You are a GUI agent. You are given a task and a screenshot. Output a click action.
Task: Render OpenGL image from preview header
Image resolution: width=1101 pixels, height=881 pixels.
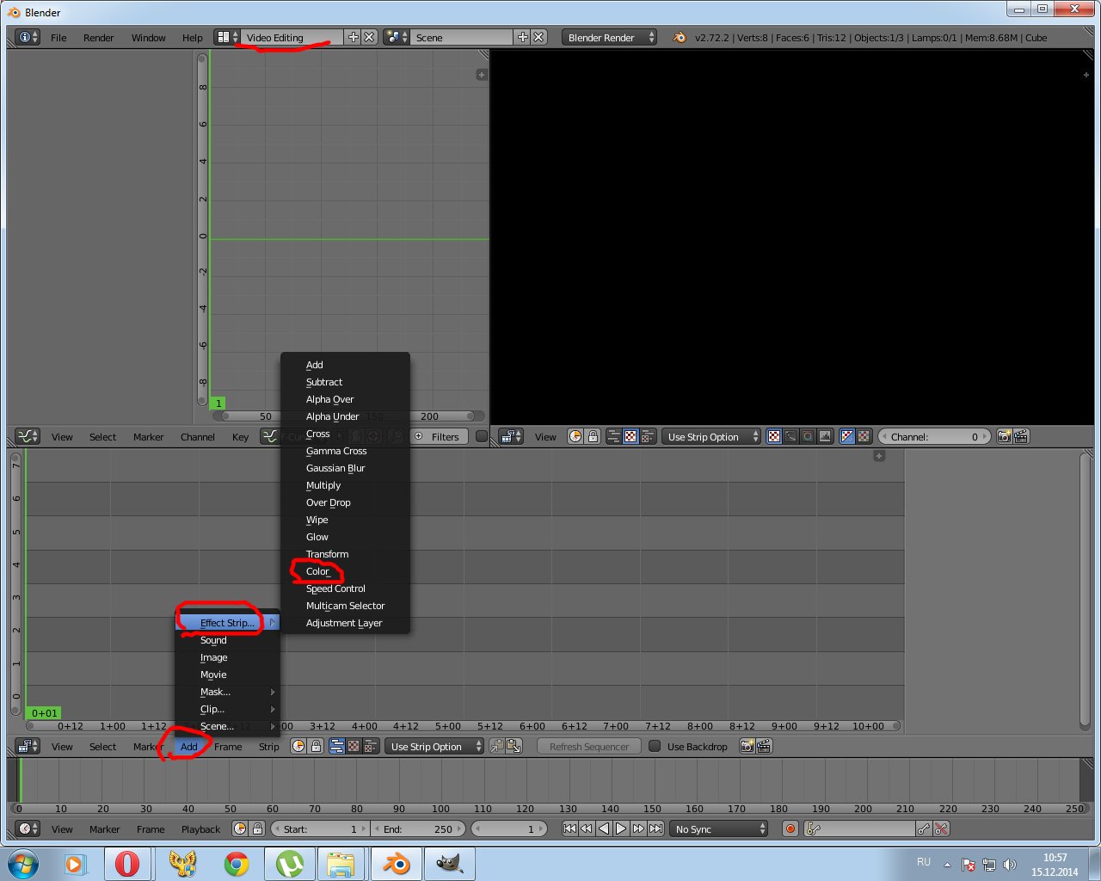coord(1004,436)
